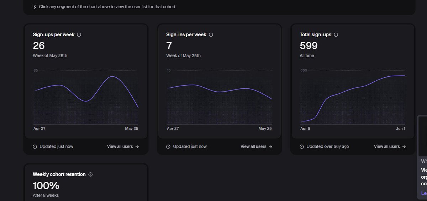Click 'Week of May 25th' under Sign-ups per week
This screenshot has width=427, height=201.
click(x=50, y=56)
